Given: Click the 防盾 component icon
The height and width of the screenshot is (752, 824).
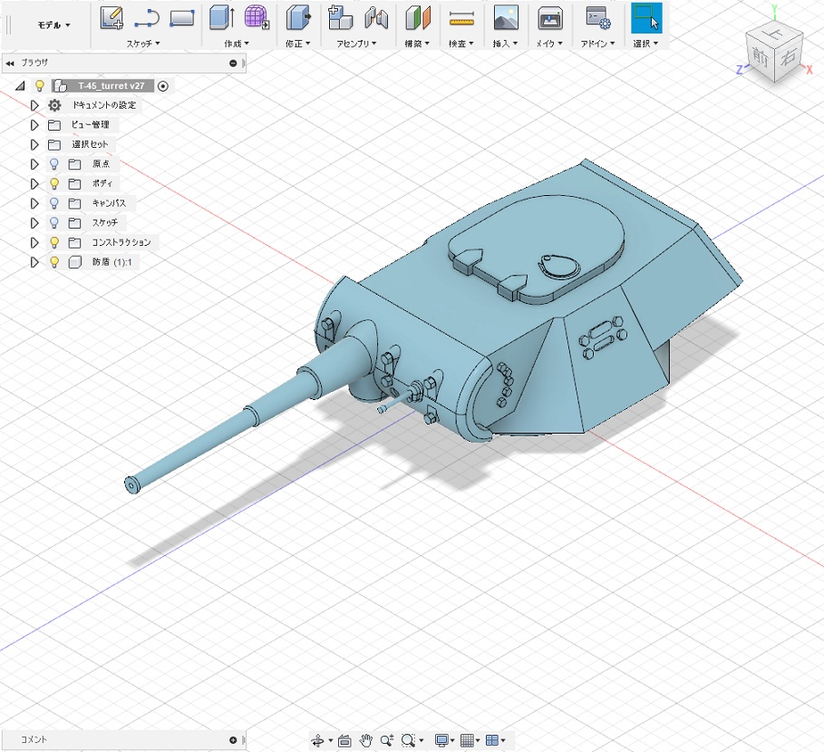Looking at the screenshot, I should click(x=74, y=262).
